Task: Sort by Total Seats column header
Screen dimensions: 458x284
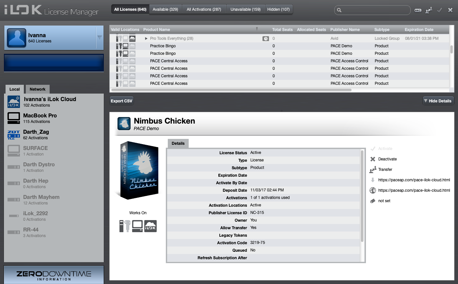Action: pos(282,29)
